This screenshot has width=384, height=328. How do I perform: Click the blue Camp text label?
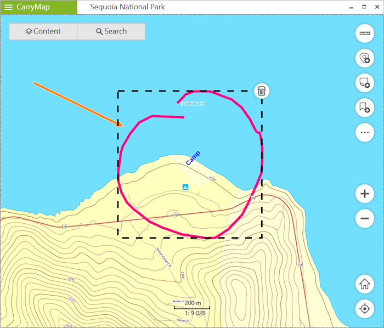[x=193, y=158]
